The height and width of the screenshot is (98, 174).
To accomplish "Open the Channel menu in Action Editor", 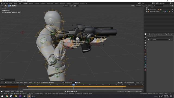I will [x=30, y=82].
